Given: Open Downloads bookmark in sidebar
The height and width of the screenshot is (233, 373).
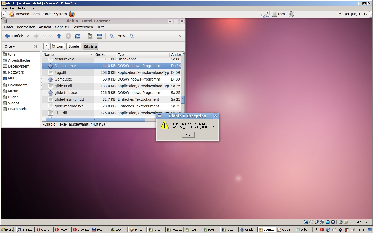Looking at the screenshot, I should click(17, 109).
